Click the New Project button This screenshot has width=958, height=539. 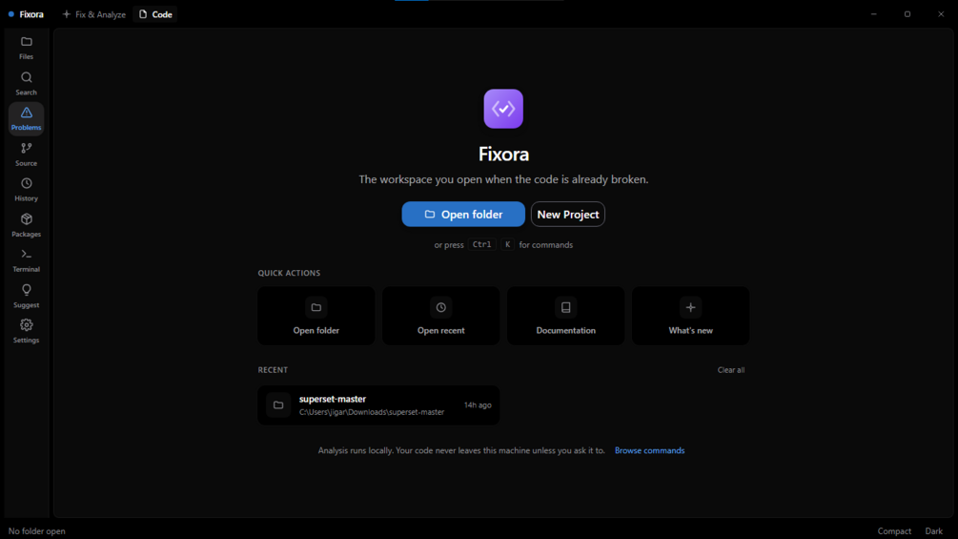(x=567, y=214)
